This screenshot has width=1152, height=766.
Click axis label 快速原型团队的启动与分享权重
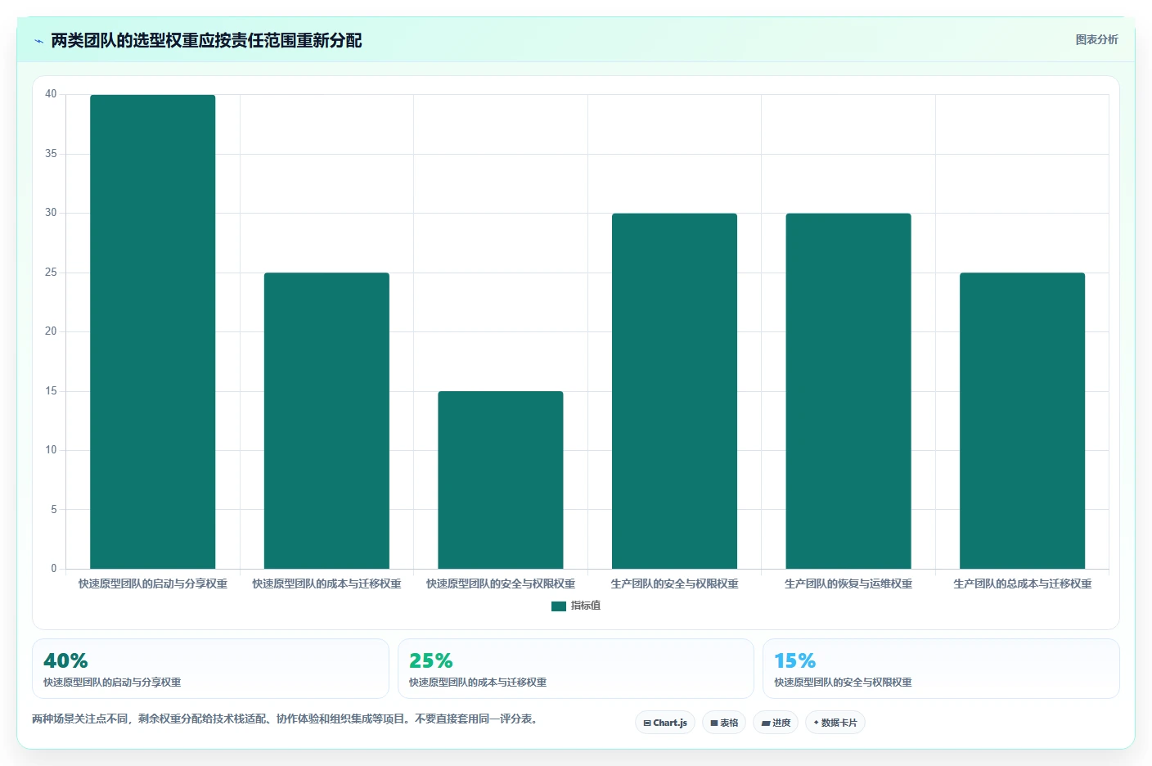tap(153, 584)
